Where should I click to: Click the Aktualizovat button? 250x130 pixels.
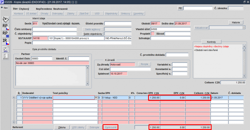pyautogui.click(x=201, y=28)
